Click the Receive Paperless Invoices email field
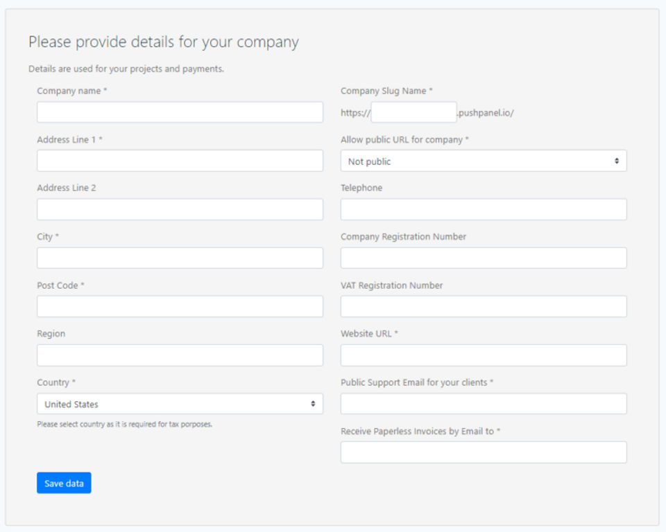This screenshot has width=666, height=532. point(484,452)
